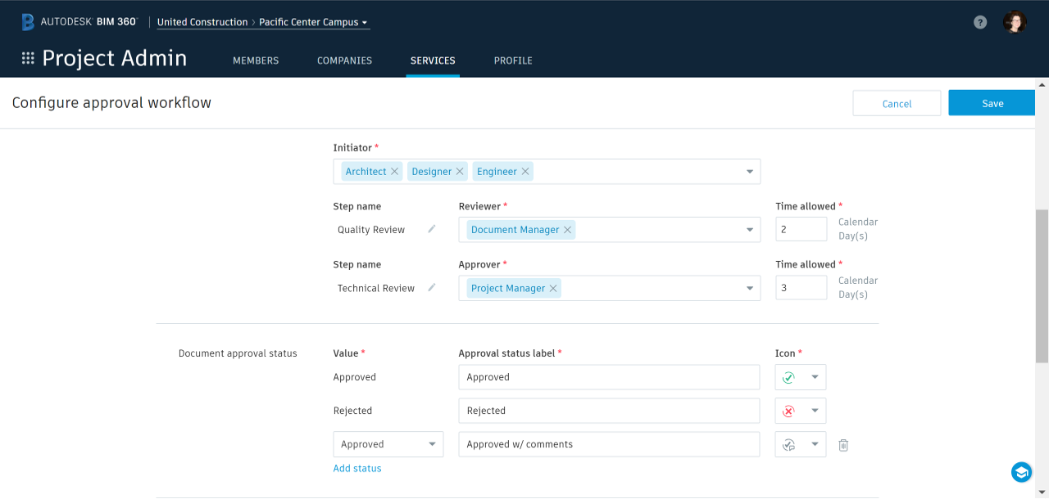This screenshot has width=1049, height=499.
Task: Click the Cancel button
Action: pos(897,103)
